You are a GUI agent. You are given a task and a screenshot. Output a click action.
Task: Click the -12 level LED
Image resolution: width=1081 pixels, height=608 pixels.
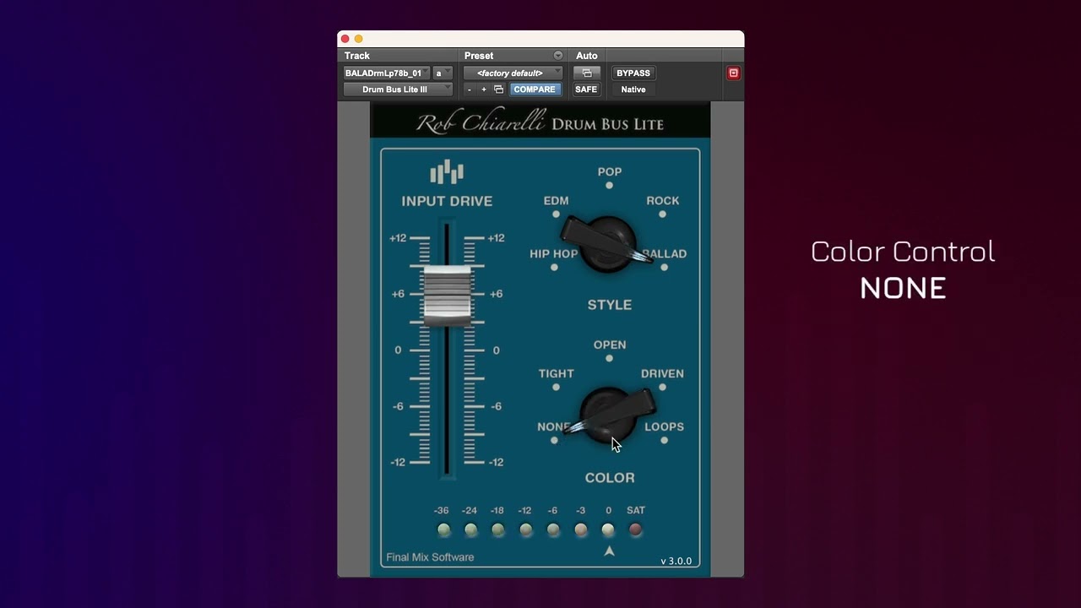click(526, 530)
